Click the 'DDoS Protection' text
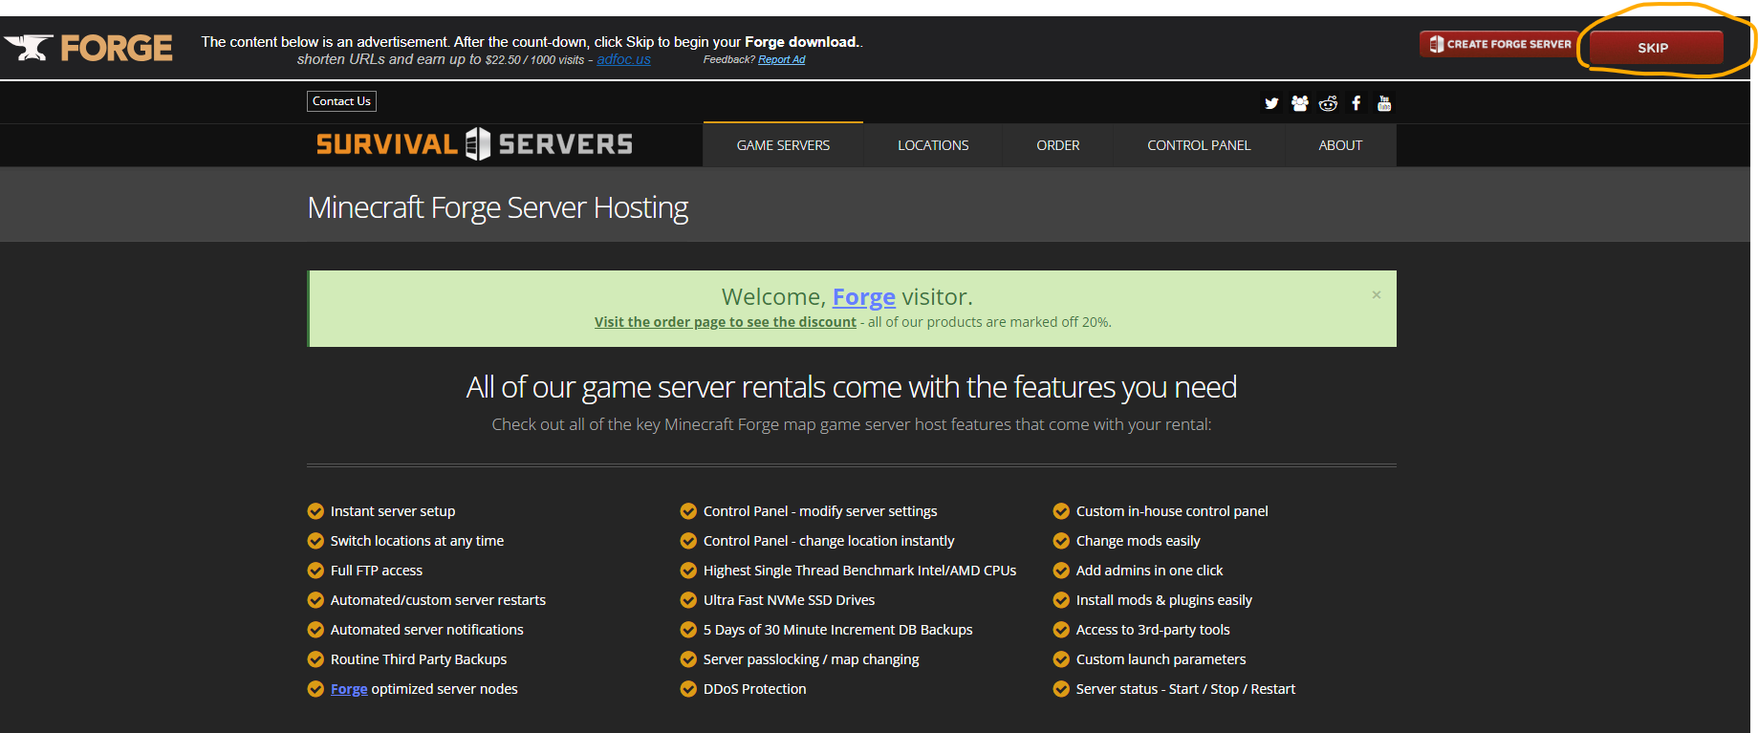 [755, 689]
